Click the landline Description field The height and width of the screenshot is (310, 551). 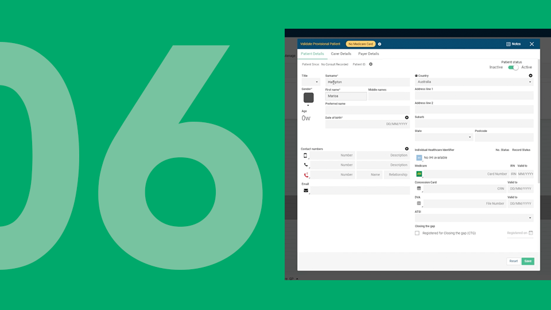point(383,165)
